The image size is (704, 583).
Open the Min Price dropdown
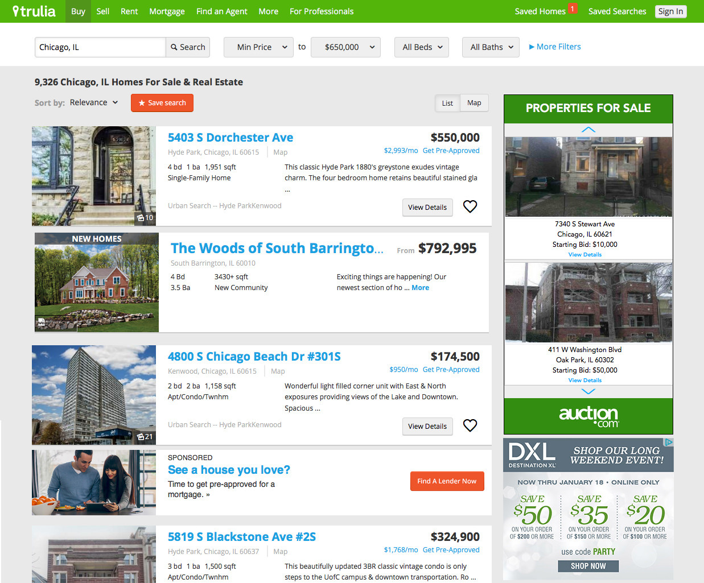[259, 47]
